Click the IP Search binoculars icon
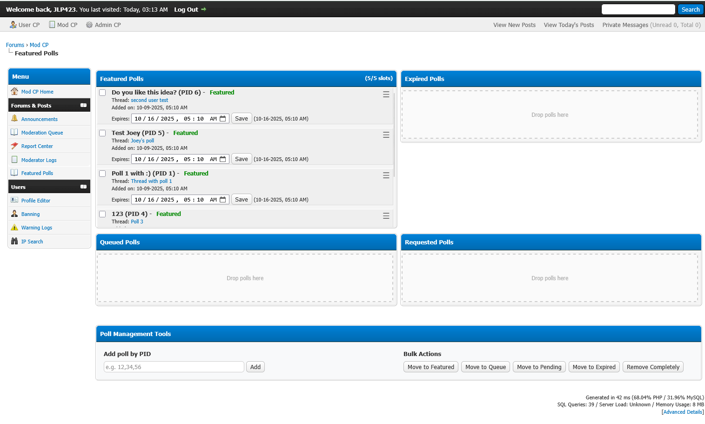 click(x=14, y=242)
